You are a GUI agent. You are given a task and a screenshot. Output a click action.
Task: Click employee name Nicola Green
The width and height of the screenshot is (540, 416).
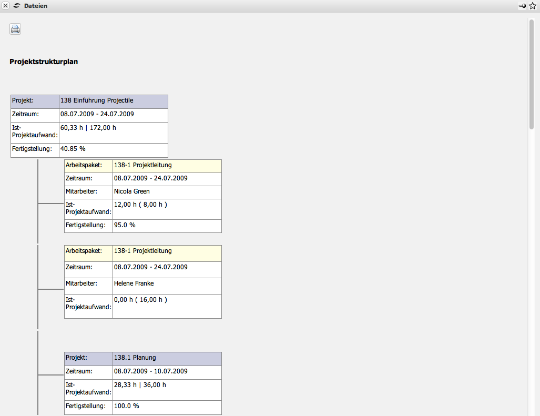132,191
